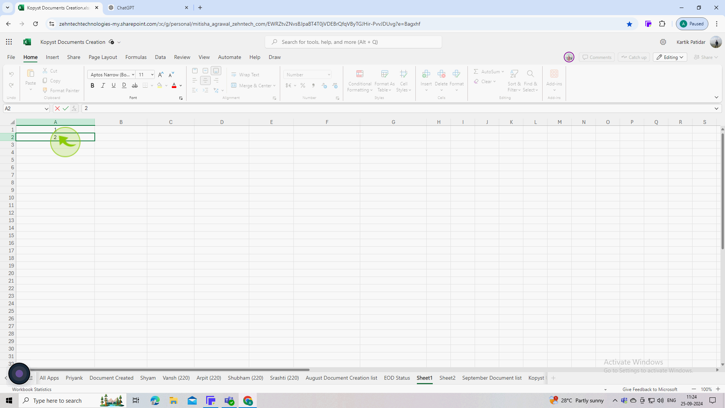Viewport: 725px width, 408px height.
Task: Switch to the Page Layout tab
Action: (103, 57)
